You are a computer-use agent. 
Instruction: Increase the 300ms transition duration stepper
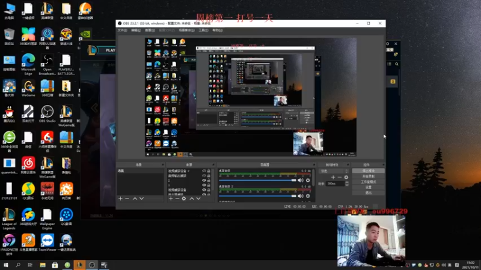click(x=347, y=182)
